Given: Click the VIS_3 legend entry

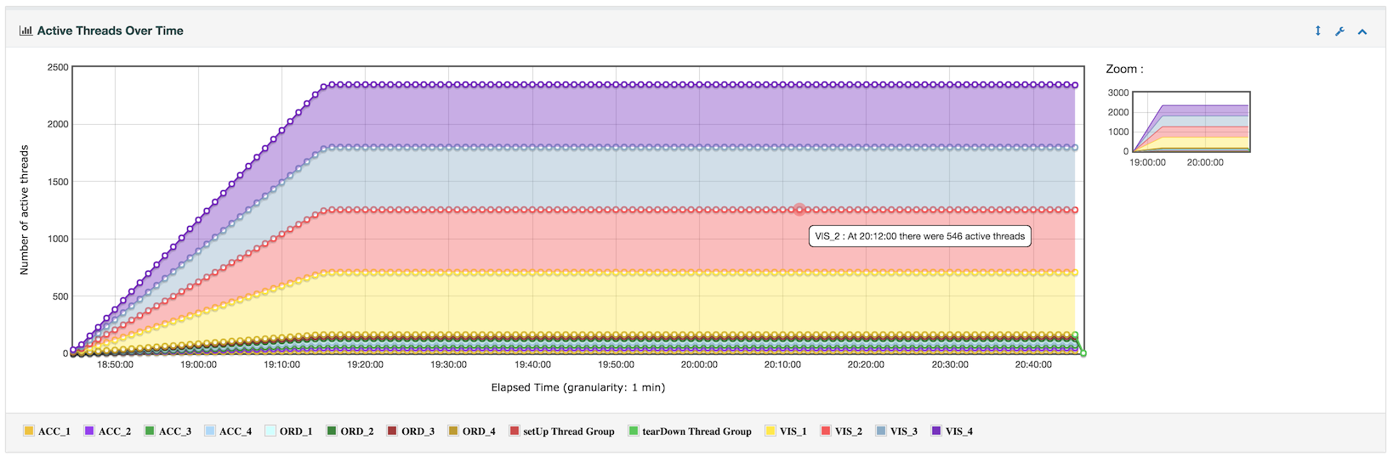Looking at the screenshot, I should coord(896,431).
